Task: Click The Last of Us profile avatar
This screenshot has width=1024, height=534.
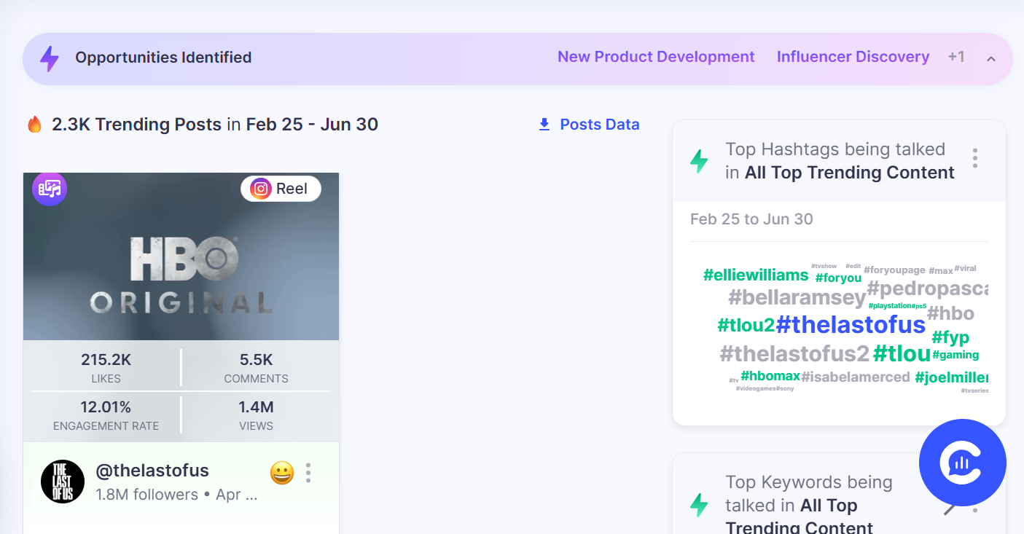Action: pyautogui.click(x=63, y=482)
